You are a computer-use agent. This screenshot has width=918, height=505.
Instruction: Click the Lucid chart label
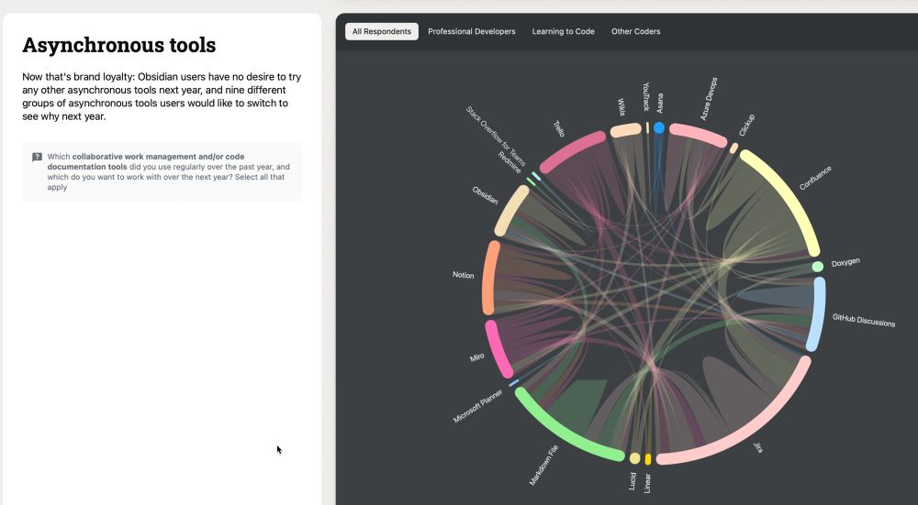633,481
